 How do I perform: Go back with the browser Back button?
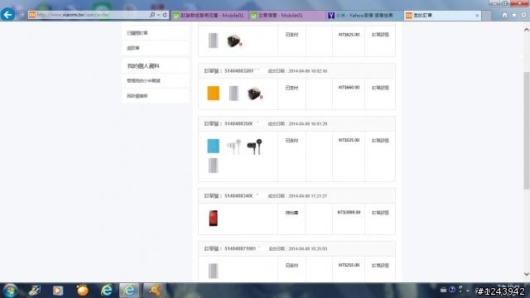click(7, 15)
